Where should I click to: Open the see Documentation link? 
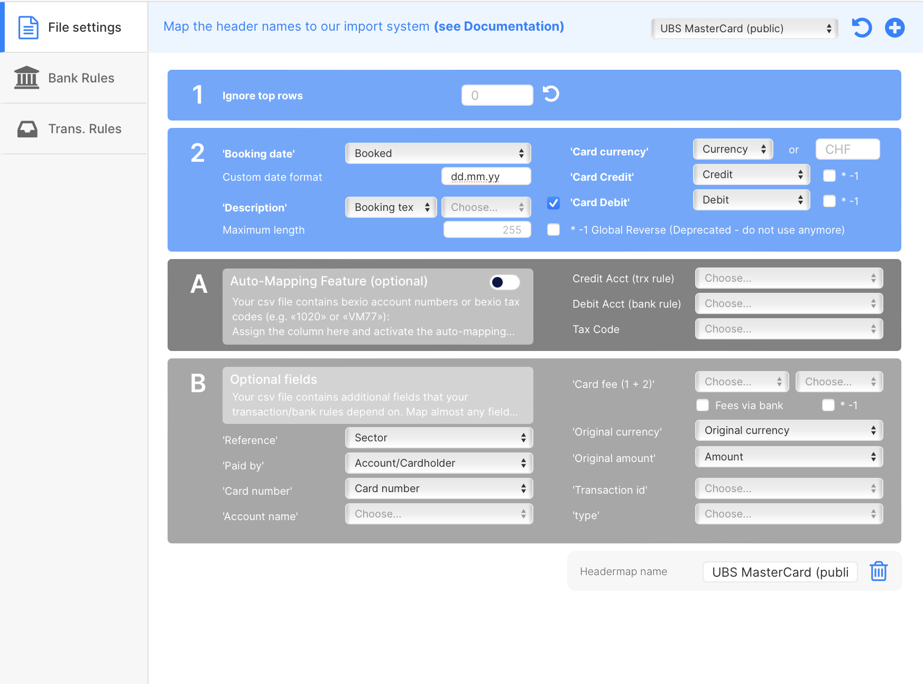[498, 26]
